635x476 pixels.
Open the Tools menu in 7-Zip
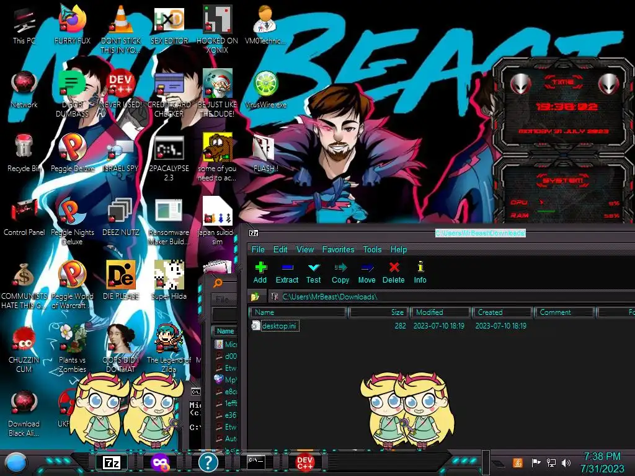372,249
